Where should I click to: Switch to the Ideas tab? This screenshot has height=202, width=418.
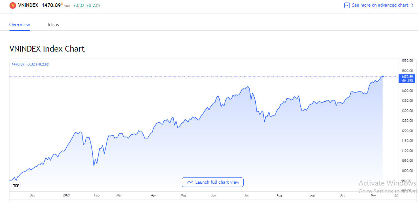click(53, 25)
